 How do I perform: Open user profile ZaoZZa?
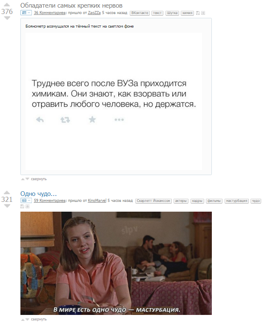pyautogui.click(x=94, y=13)
